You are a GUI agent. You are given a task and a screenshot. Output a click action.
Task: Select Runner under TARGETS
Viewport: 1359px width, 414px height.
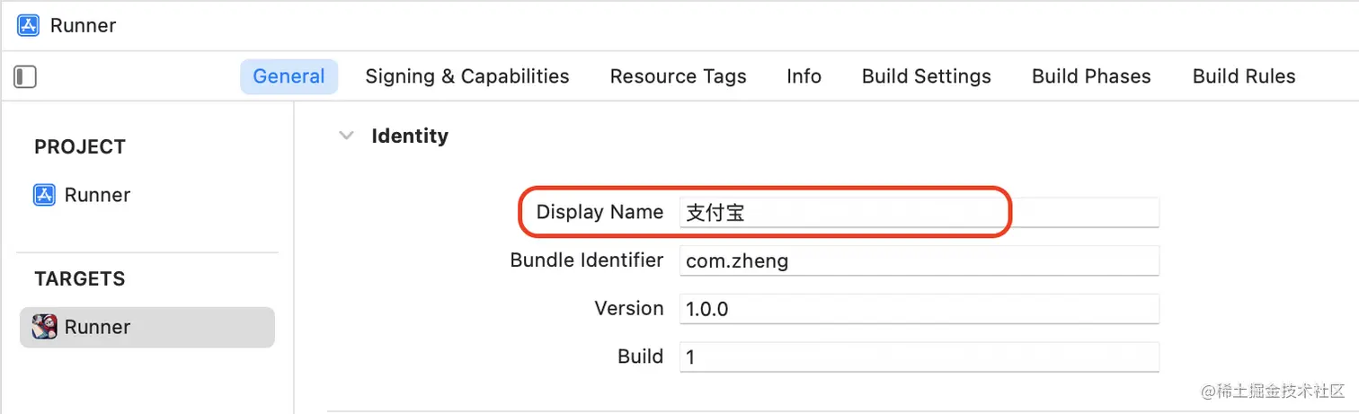(x=147, y=327)
